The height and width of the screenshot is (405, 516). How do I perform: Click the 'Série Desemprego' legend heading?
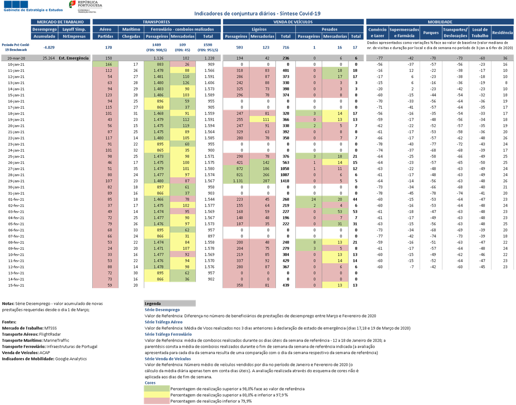pos(162,309)
